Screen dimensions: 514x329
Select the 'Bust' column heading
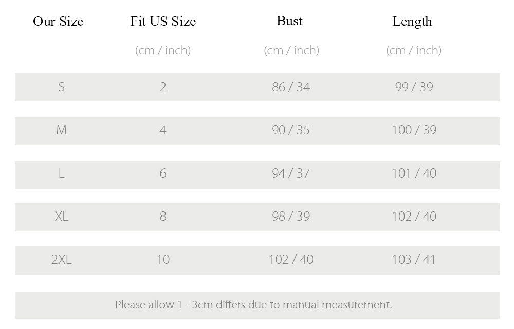(x=289, y=21)
